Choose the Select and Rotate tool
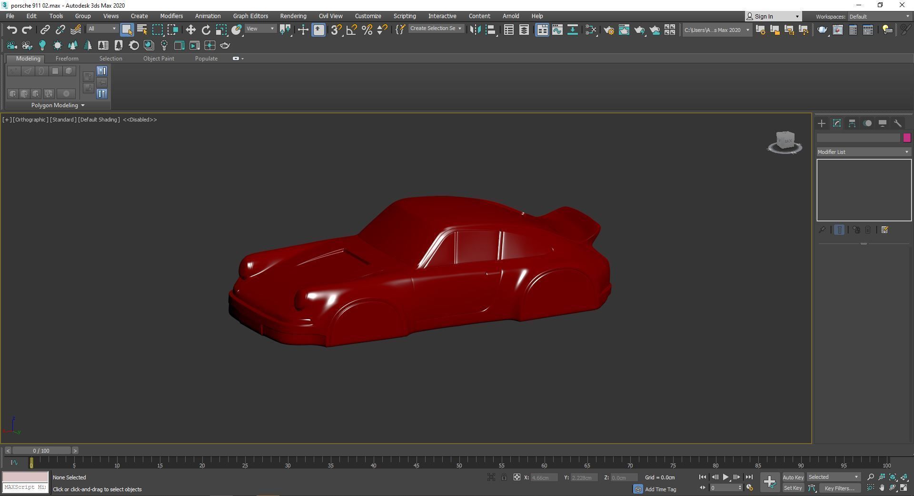This screenshot has height=496, width=914. coord(206,30)
